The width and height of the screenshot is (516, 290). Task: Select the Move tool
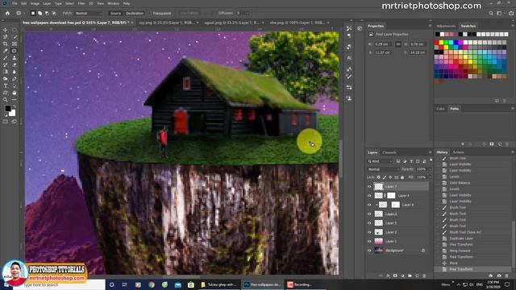coord(6,30)
